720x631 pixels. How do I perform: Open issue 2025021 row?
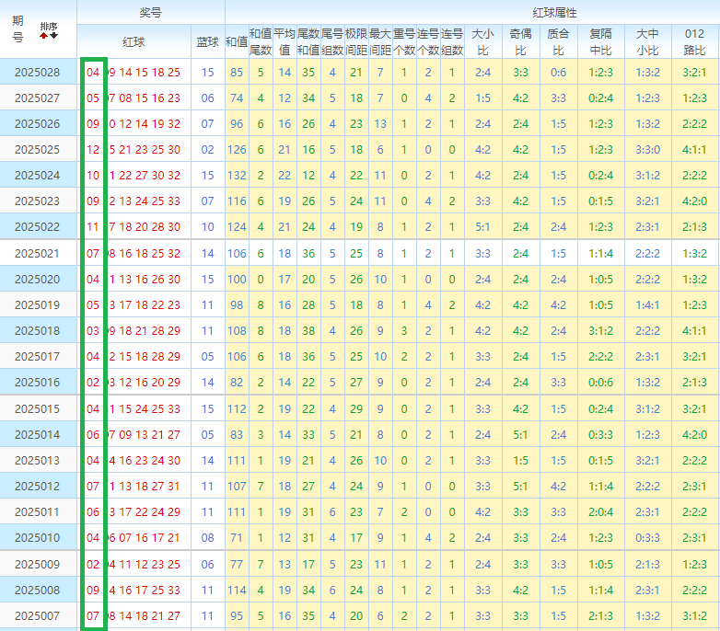tap(37, 253)
